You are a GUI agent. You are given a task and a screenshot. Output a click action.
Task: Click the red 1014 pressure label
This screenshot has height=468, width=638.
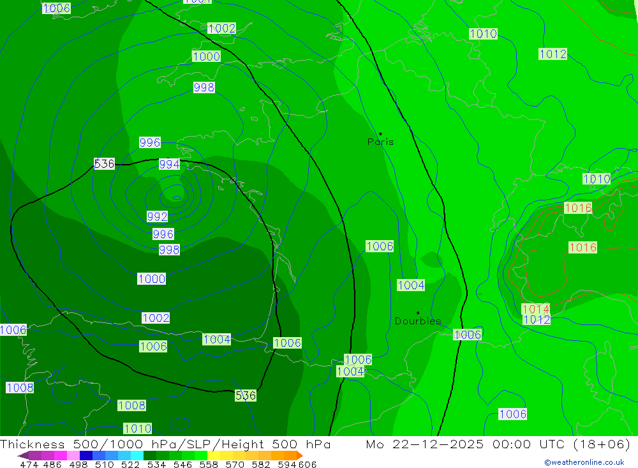(536, 309)
